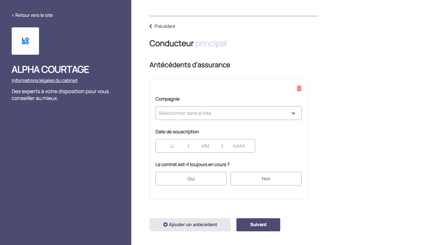Go back via Précédent link
The height and width of the screenshot is (245, 442).
pyautogui.click(x=165, y=26)
